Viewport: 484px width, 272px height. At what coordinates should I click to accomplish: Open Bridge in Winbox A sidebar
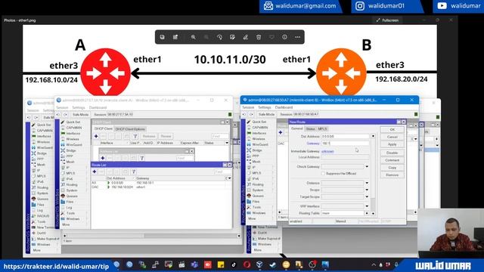tap(71, 150)
